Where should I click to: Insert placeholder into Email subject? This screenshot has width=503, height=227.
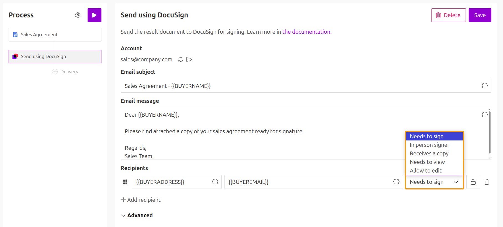485,86
